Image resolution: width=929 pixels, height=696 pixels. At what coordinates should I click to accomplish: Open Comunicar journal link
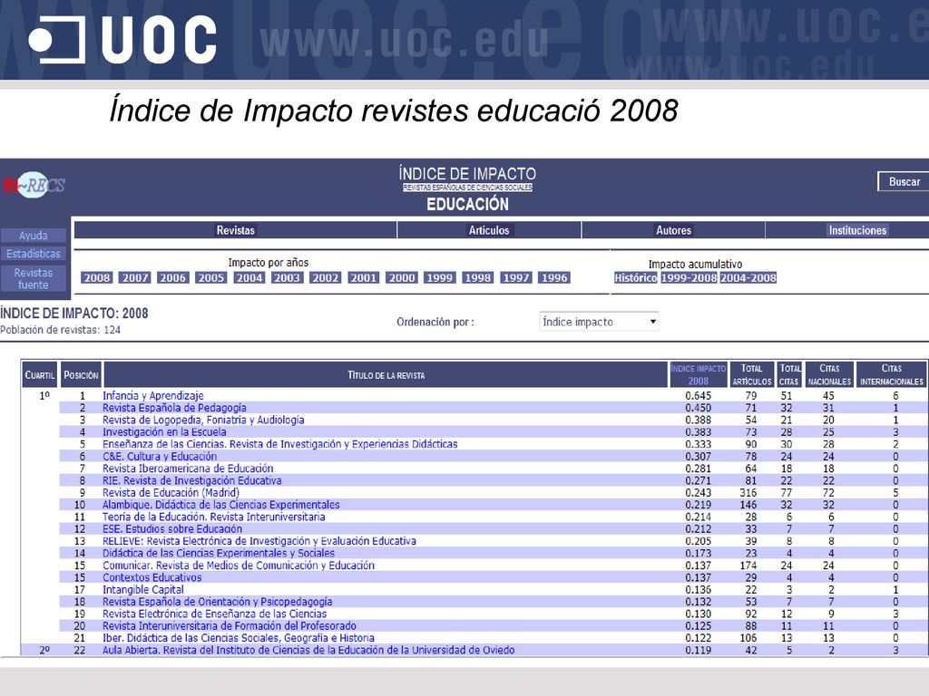point(239,565)
